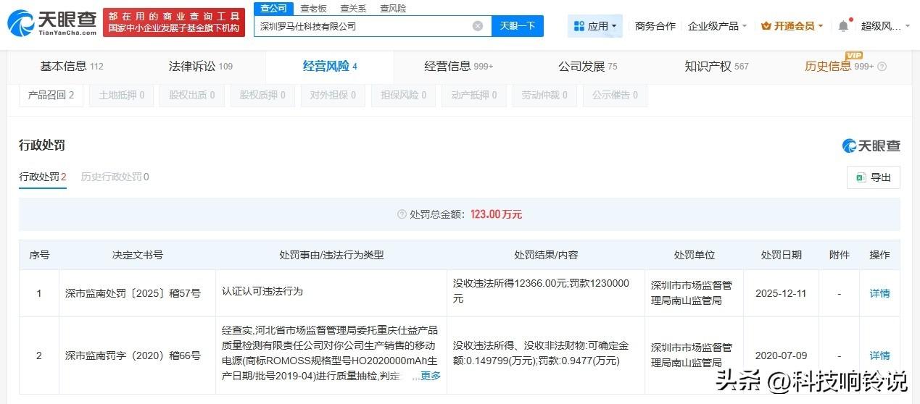Expand the 企业级产品 dropdown
Image resolution: width=920 pixels, height=404 pixels.
coord(718,26)
